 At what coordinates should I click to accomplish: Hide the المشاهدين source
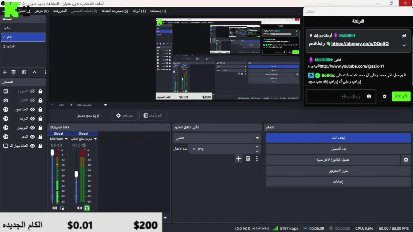click(x=32, y=110)
